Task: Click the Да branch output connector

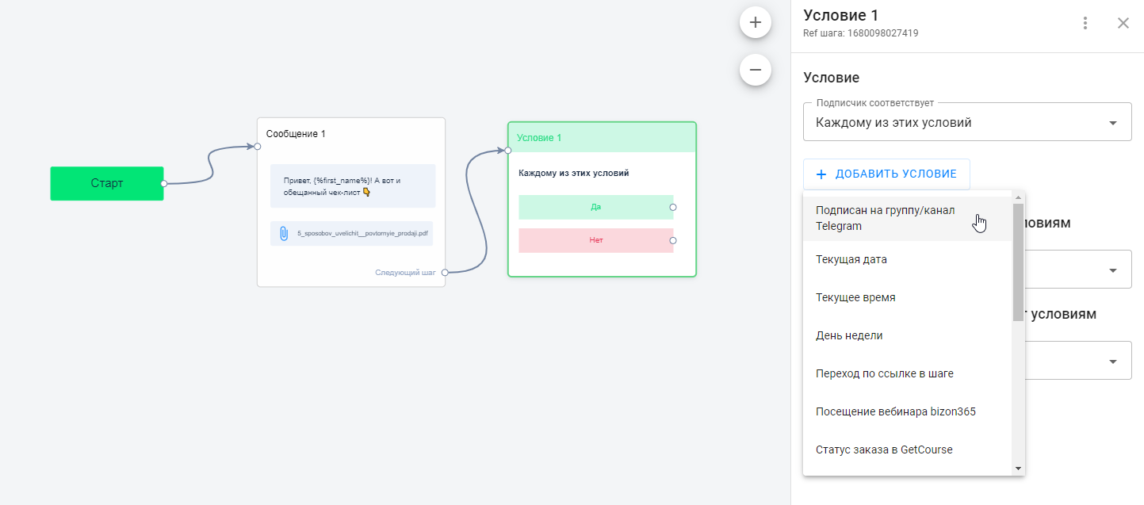Action: (673, 207)
